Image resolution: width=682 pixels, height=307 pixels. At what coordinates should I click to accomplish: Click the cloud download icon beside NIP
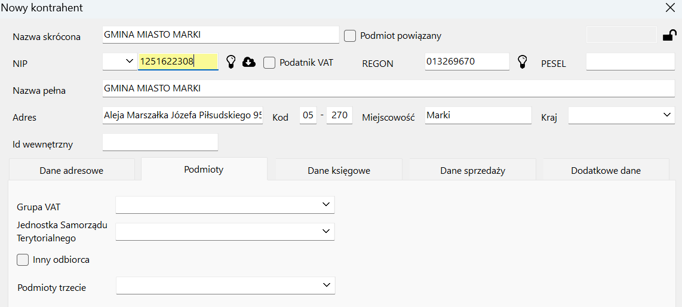249,62
